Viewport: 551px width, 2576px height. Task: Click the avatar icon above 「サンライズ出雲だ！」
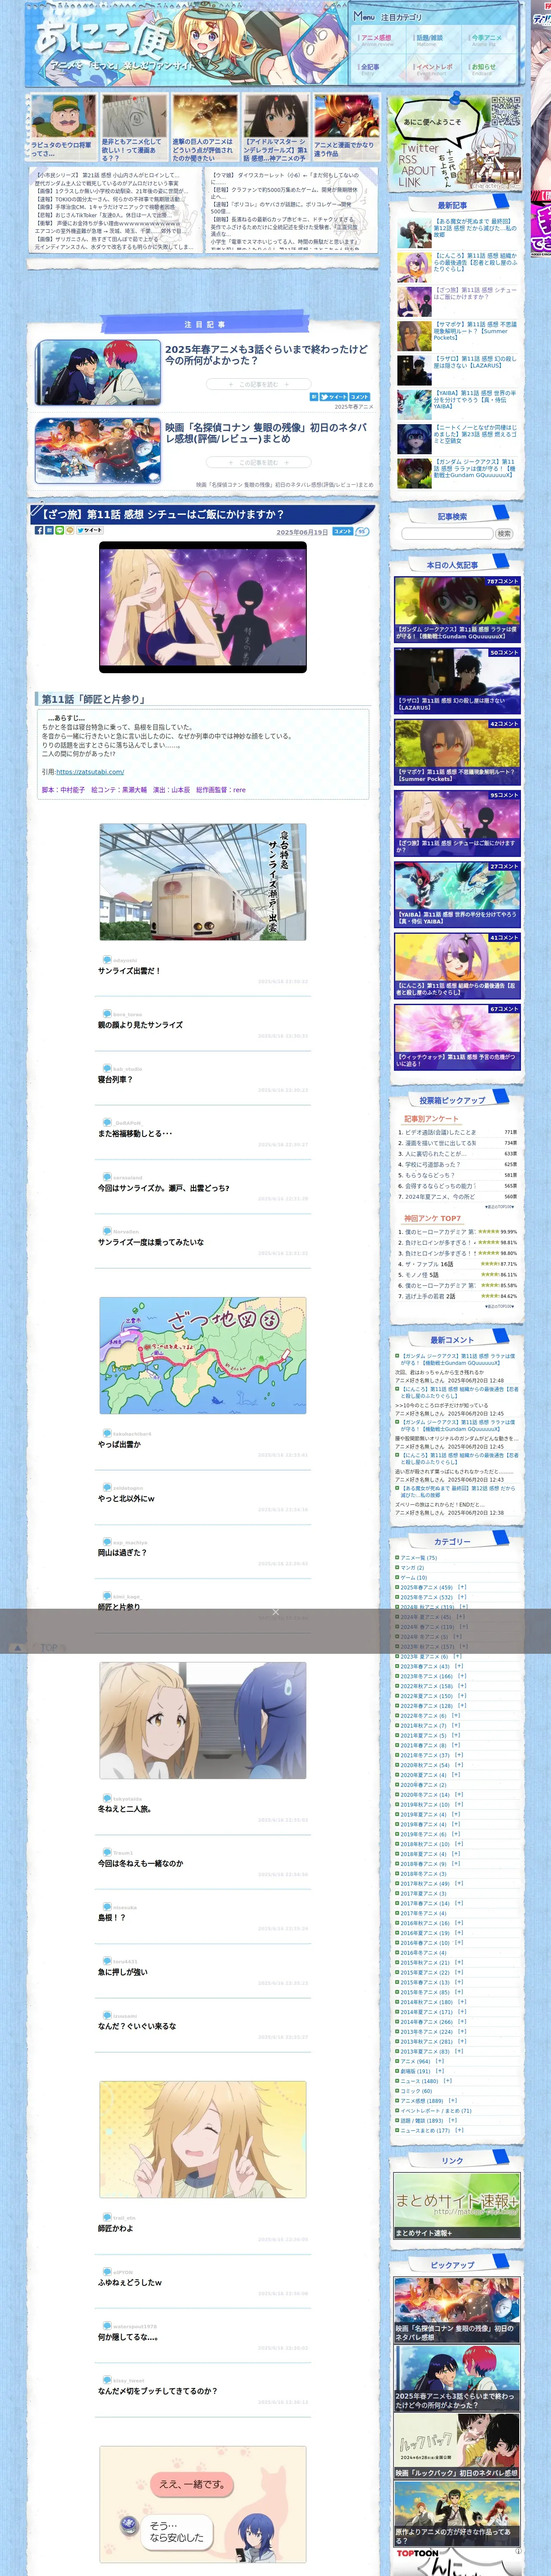106,959
